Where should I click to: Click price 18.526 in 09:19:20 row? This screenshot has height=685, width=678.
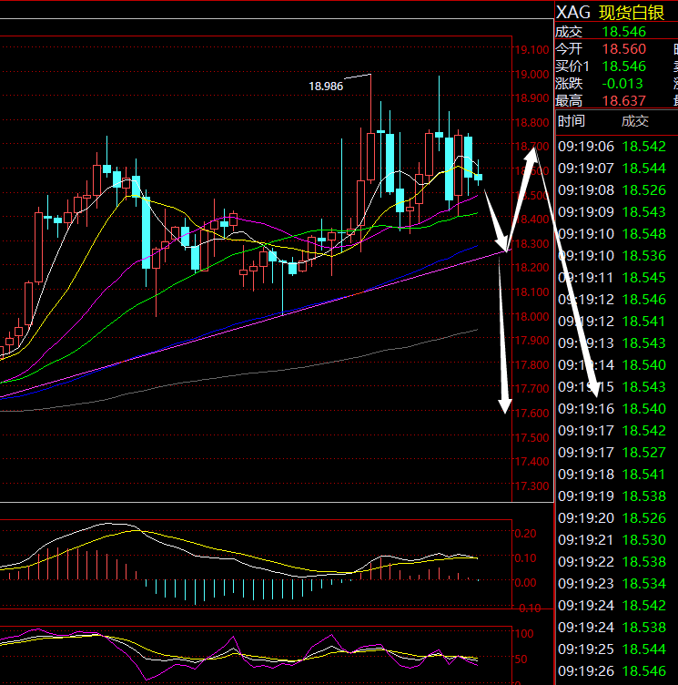click(644, 517)
